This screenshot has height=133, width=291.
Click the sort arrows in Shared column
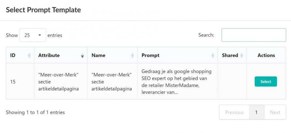(242, 56)
